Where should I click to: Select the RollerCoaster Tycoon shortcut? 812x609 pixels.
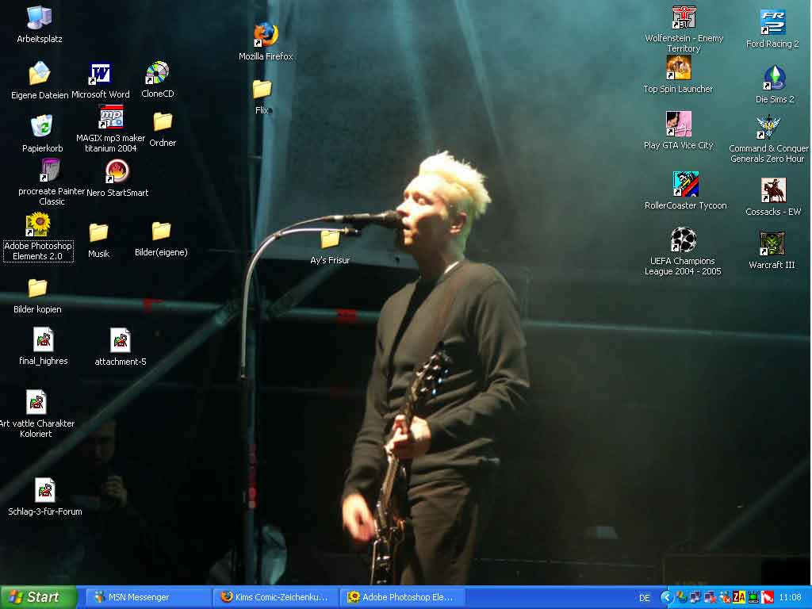tap(685, 185)
